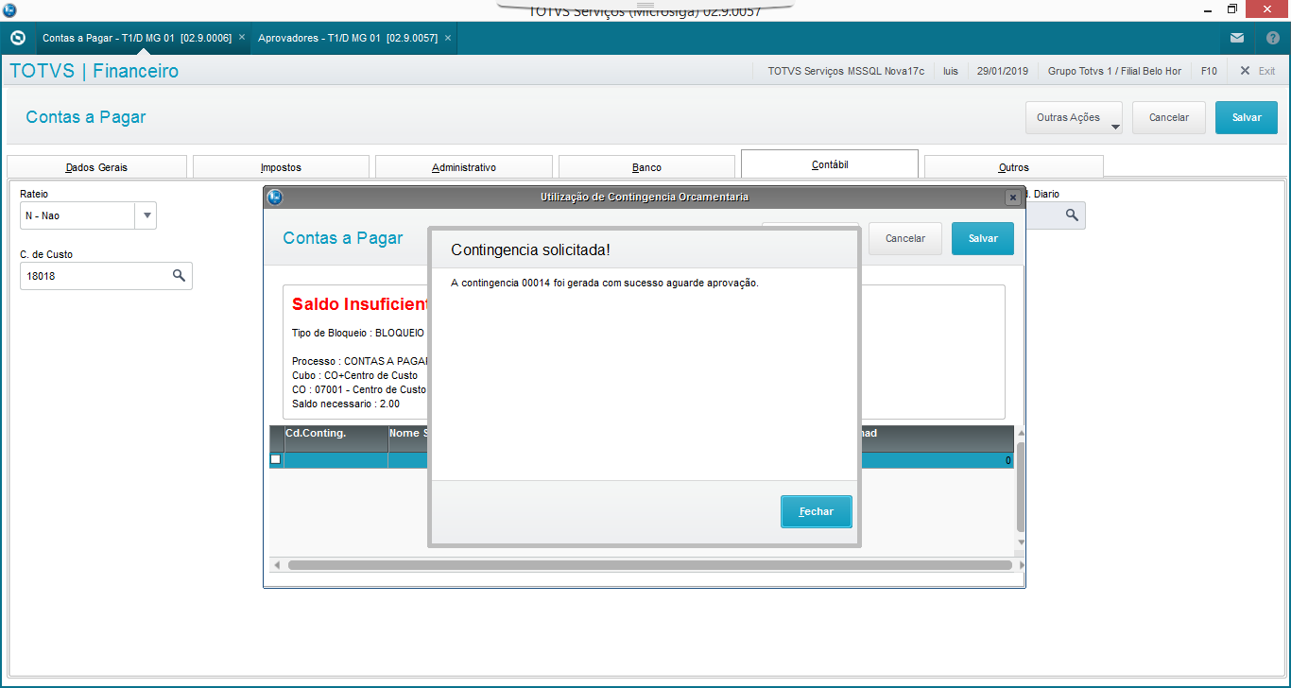Click the icon in the Contingencia Orcamentaria title bar
The image size is (1291, 688).
[x=275, y=197]
